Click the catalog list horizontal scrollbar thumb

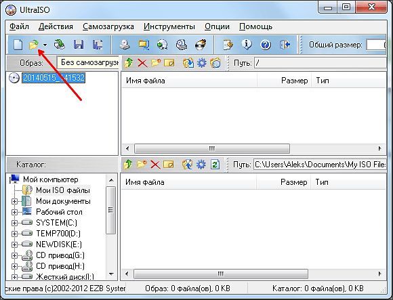(221, 274)
